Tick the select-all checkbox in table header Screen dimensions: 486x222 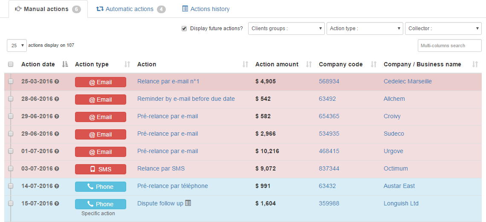11,64
